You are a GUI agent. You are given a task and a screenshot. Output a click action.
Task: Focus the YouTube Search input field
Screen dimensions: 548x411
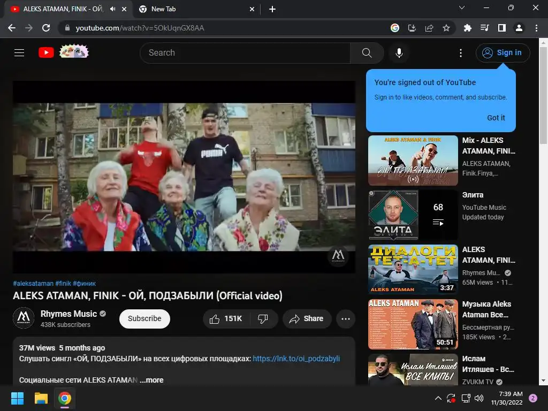pyautogui.click(x=245, y=53)
